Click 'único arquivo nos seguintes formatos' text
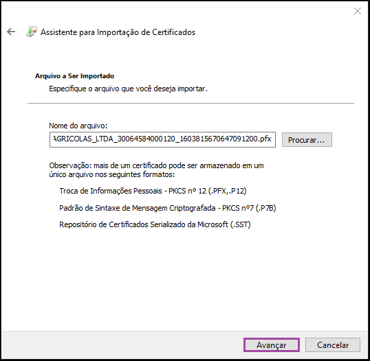Image resolution: width=370 pixels, height=361 pixels. click(112, 174)
